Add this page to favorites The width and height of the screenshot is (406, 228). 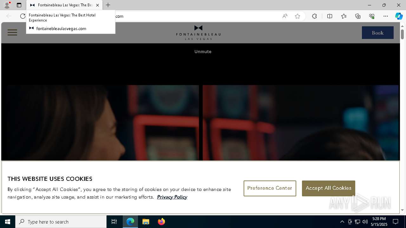pyautogui.click(x=297, y=16)
